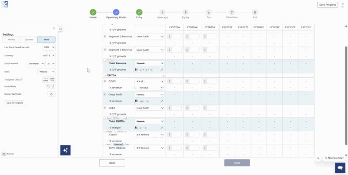Click the Redo arrow icon

[53, 86]
